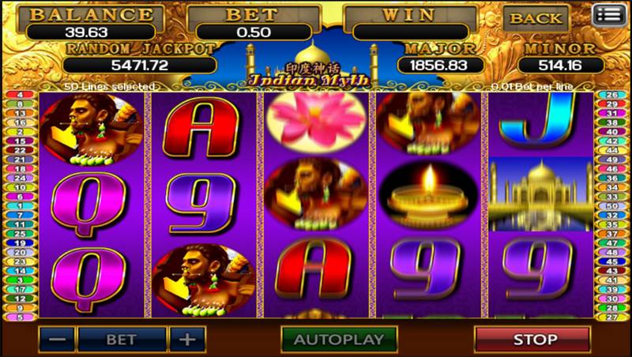Viewport: 632px width, 357px height.
Task: Click the golden oil lamp symbol
Action: [429, 195]
